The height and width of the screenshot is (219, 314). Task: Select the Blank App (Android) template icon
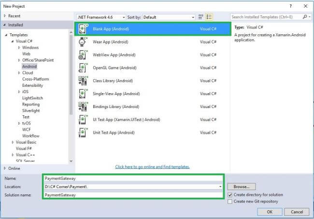coord(83,29)
